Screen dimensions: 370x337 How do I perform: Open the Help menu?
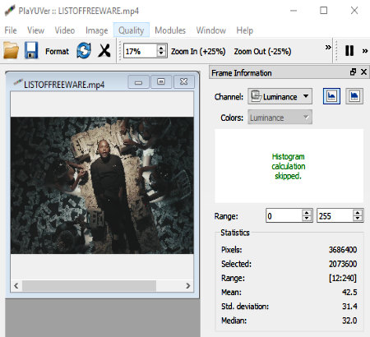(x=245, y=30)
